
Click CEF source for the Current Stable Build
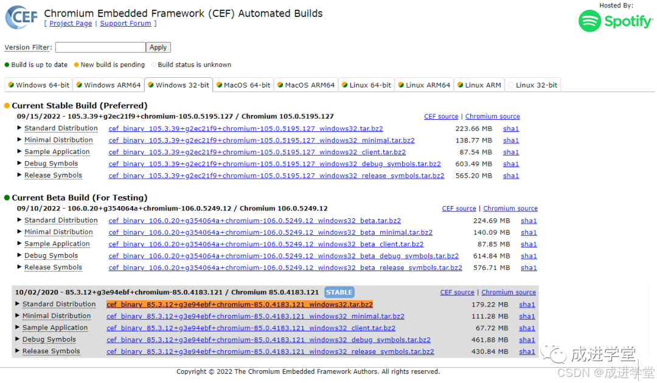point(441,116)
